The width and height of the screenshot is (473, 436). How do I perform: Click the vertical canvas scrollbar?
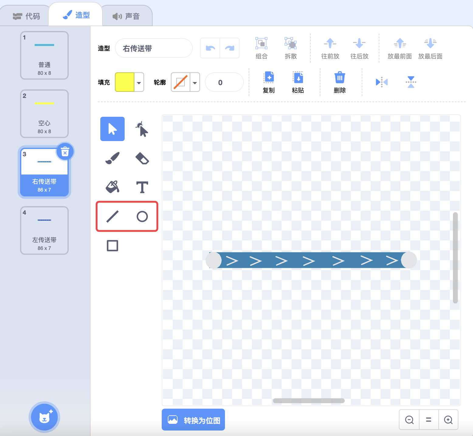pos(455,258)
